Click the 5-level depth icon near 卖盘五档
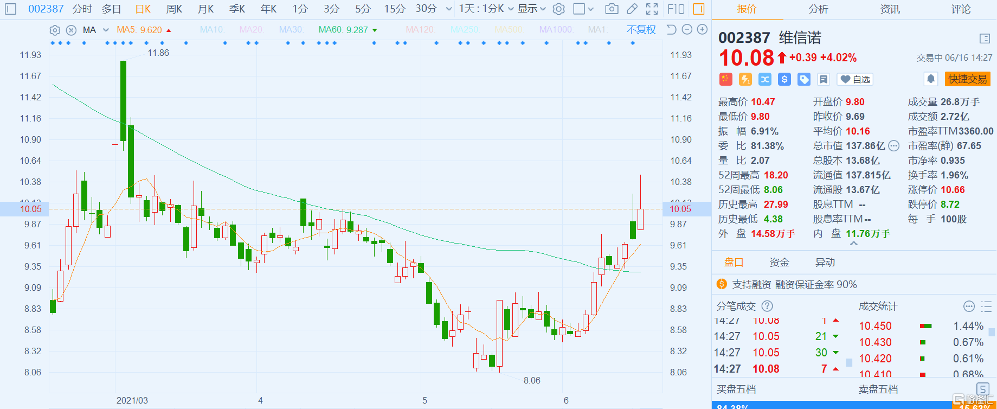997x409 pixels. 983,389
